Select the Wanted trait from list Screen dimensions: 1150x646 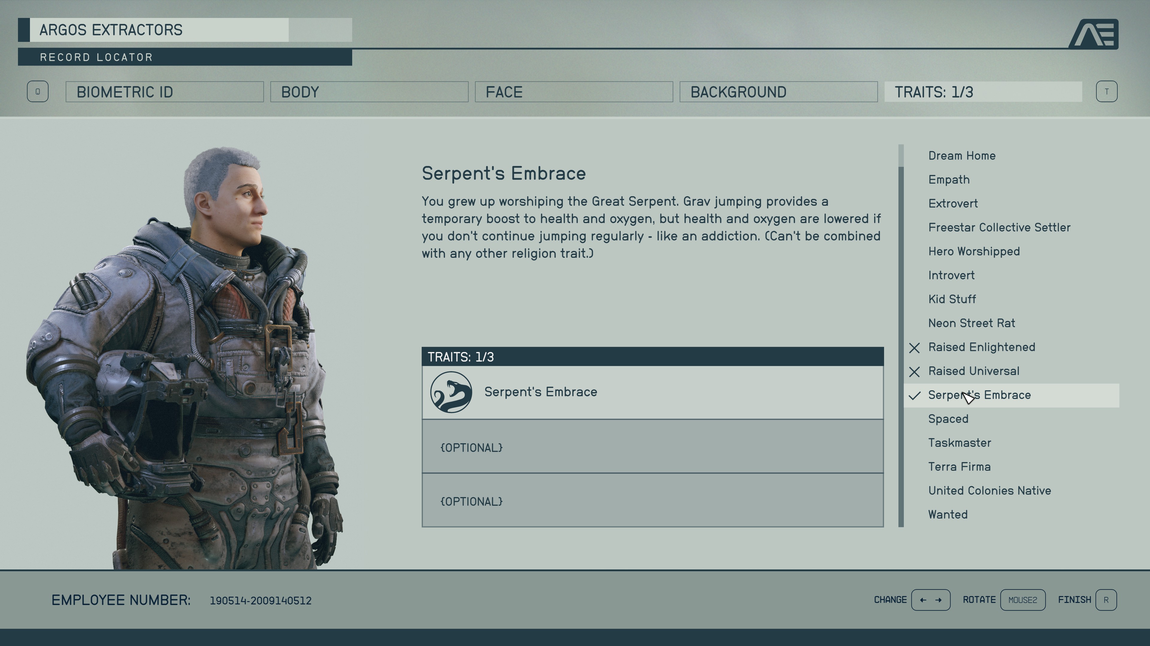(x=948, y=514)
